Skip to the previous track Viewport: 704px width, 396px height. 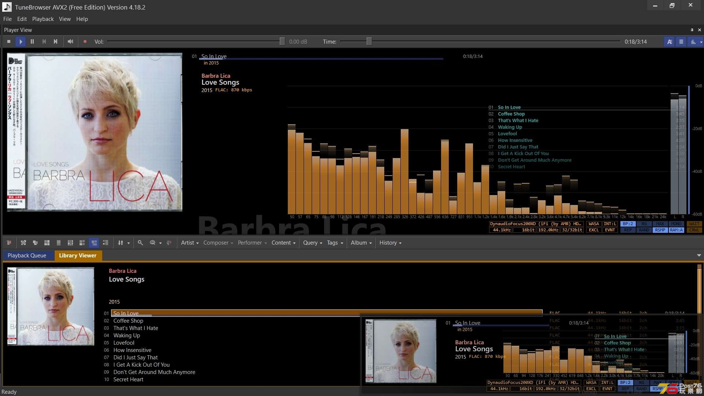[x=44, y=42]
